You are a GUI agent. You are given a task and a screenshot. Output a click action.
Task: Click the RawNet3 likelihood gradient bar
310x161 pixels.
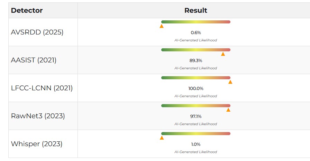point(195,106)
